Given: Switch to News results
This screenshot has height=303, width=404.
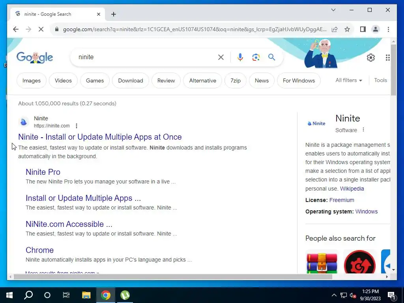Looking at the screenshot, I should [x=262, y=80].
